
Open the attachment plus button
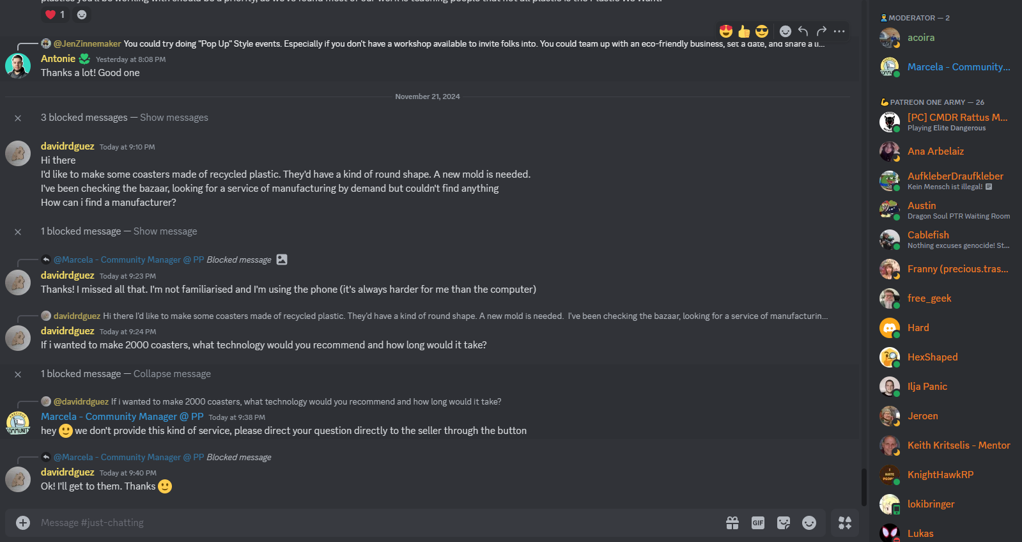[x=23, y=523]
